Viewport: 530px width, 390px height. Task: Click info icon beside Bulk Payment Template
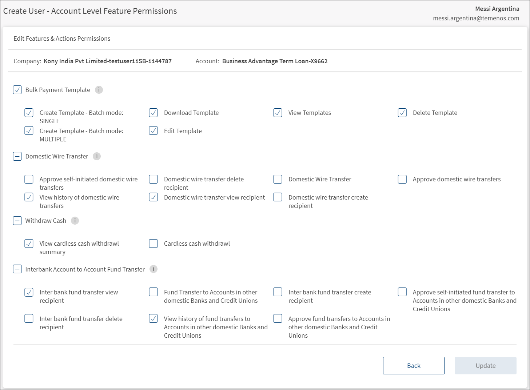(99, 90)
